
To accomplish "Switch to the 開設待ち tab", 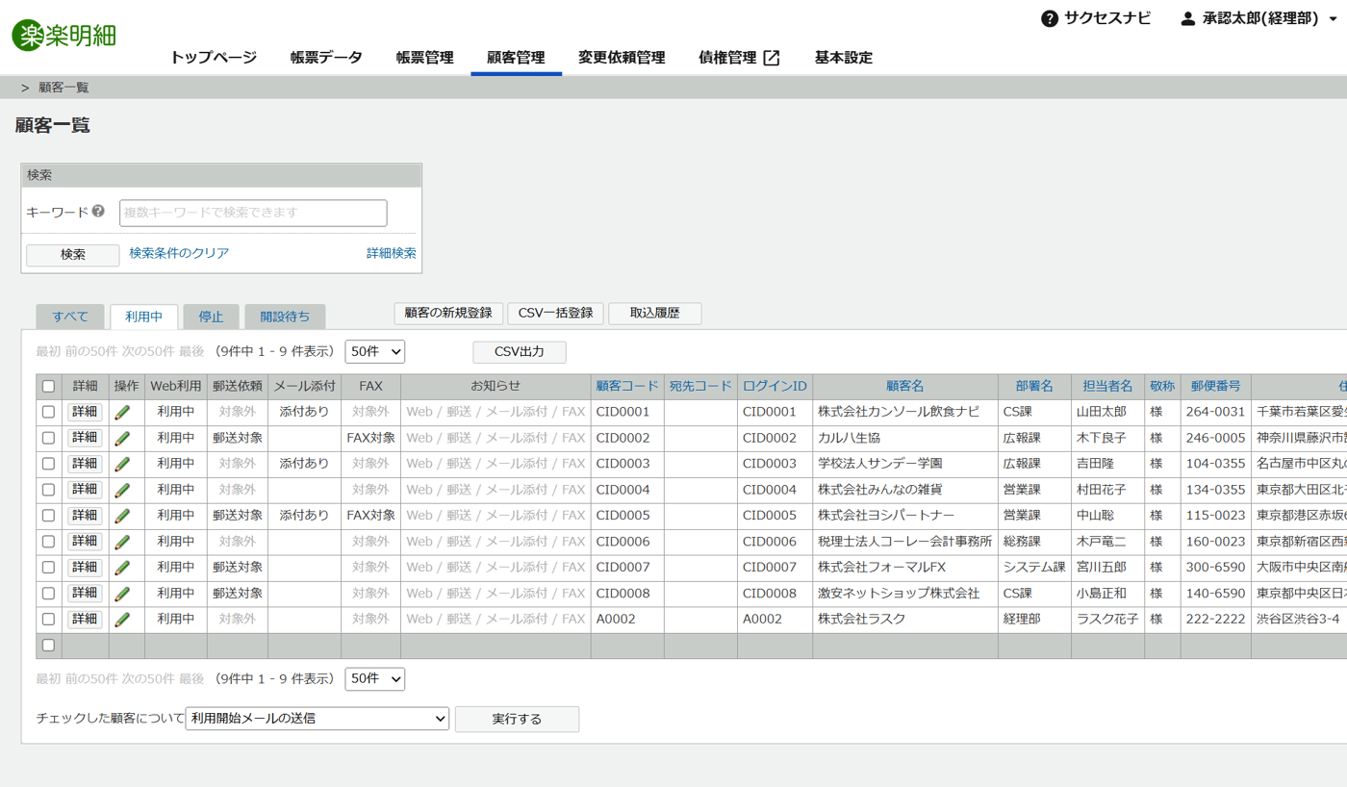I will coord(285,317).
